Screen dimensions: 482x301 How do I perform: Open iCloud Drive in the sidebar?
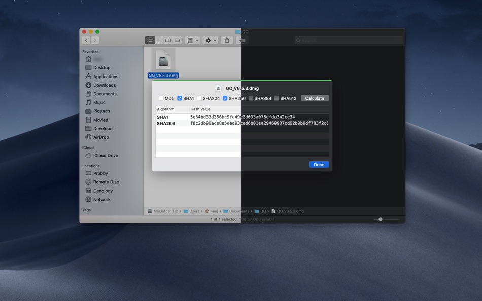click(102, 155)
